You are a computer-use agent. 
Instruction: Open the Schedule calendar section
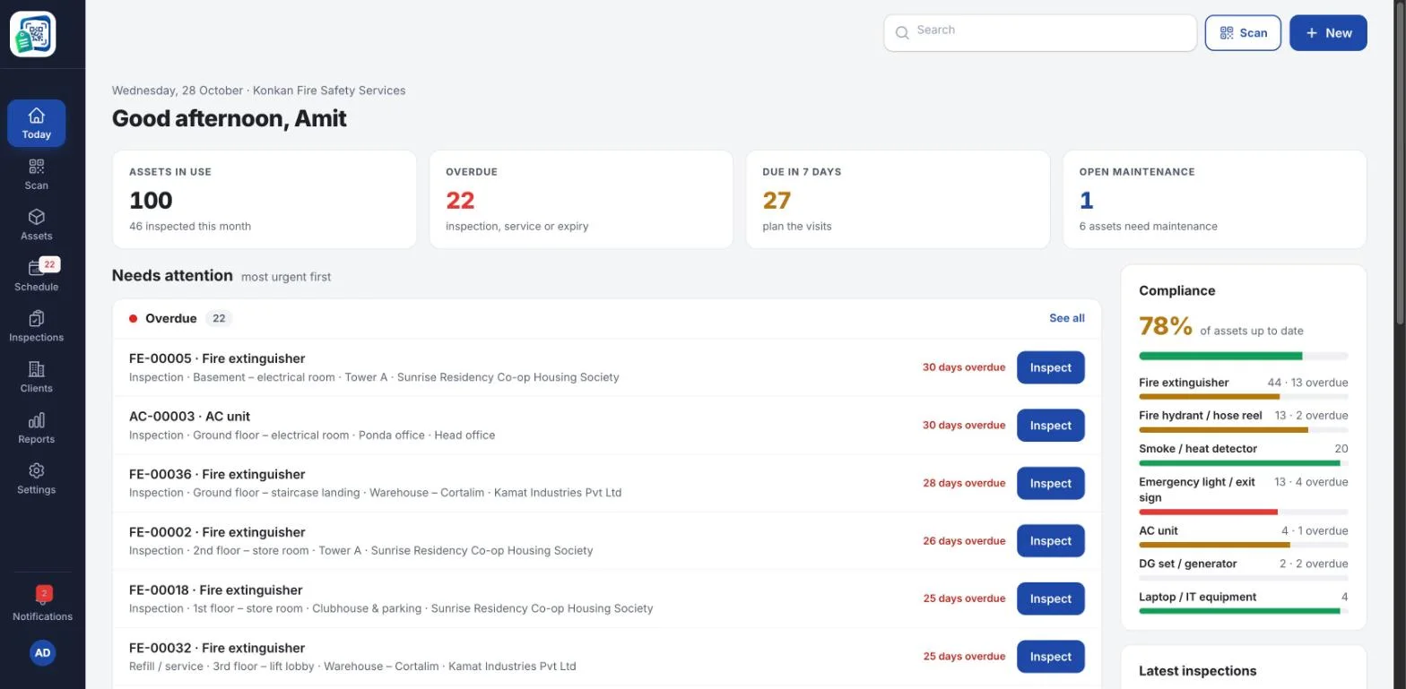(37, 275)
